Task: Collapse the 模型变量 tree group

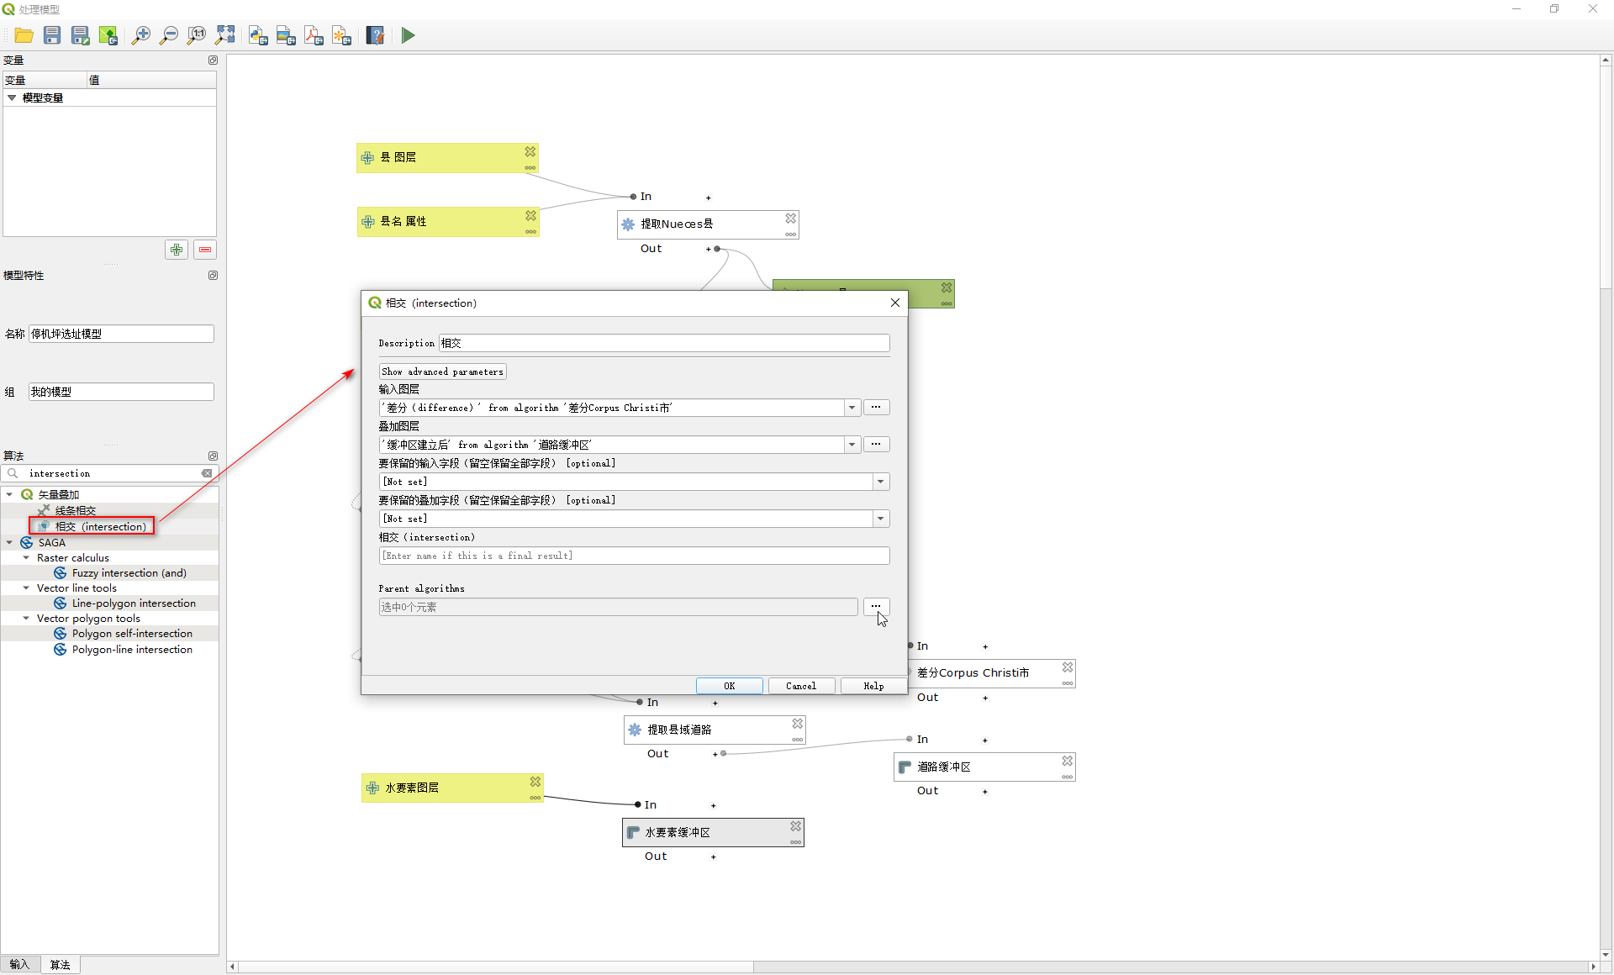Action: (x=12, y=97)
